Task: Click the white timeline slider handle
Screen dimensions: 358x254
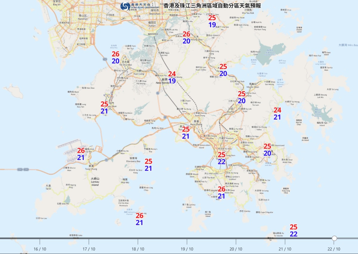Action: coord(334,238)
